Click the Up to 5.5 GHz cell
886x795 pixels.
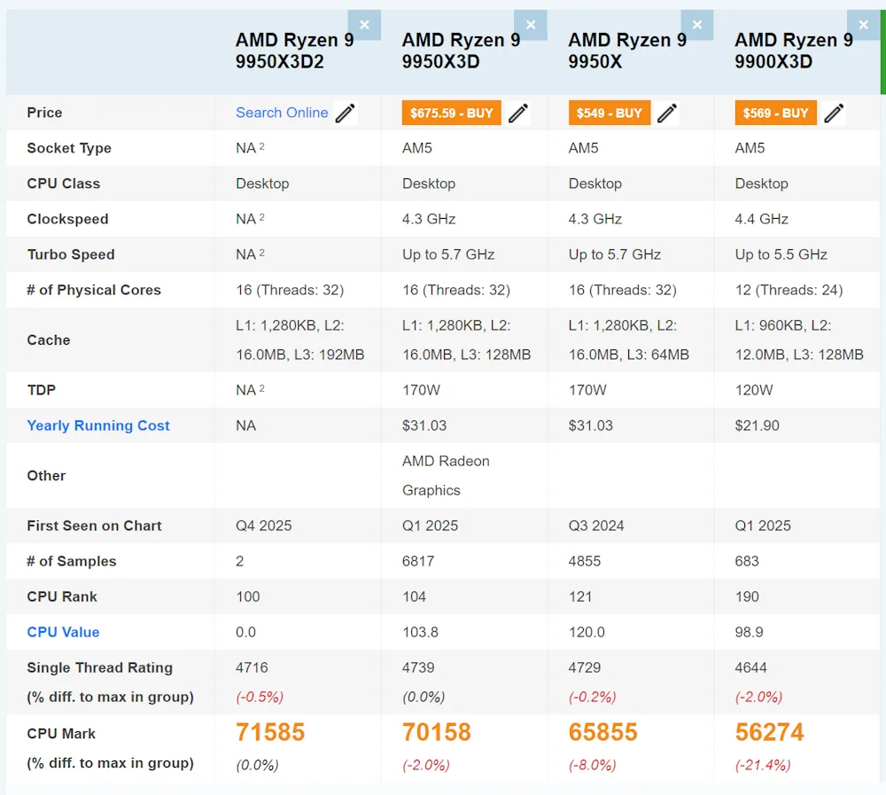tap(781, 254)
